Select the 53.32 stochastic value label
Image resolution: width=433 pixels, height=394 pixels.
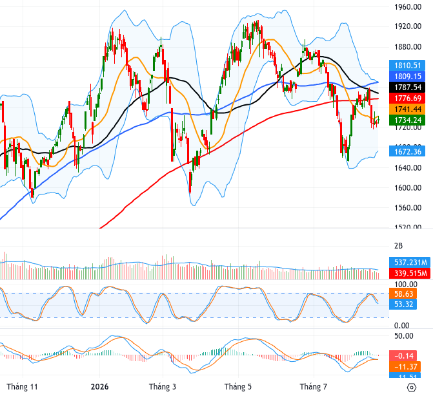[403, 305]
